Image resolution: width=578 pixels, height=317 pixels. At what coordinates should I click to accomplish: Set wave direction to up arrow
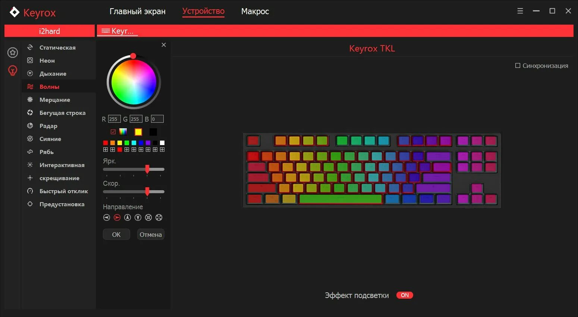(128, 217)
